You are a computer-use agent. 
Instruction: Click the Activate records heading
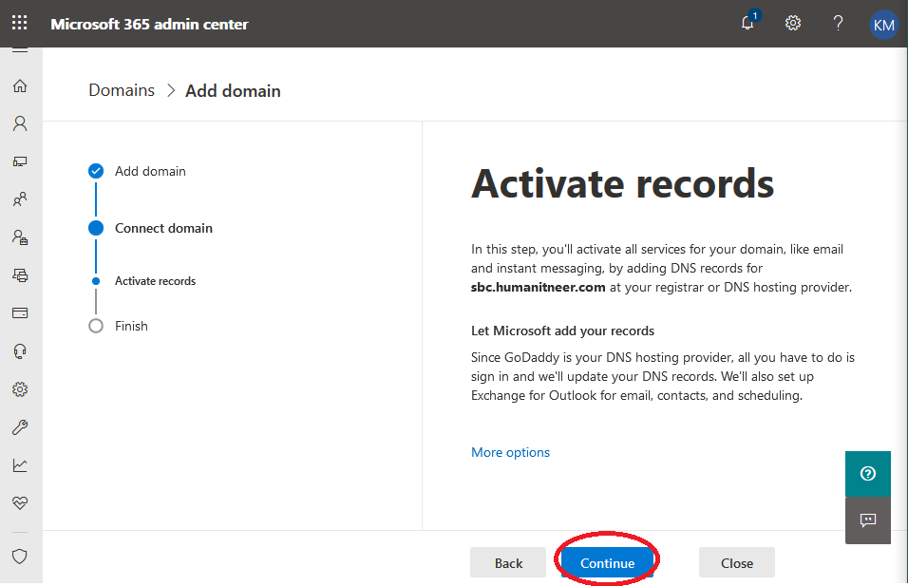(622, 183)
